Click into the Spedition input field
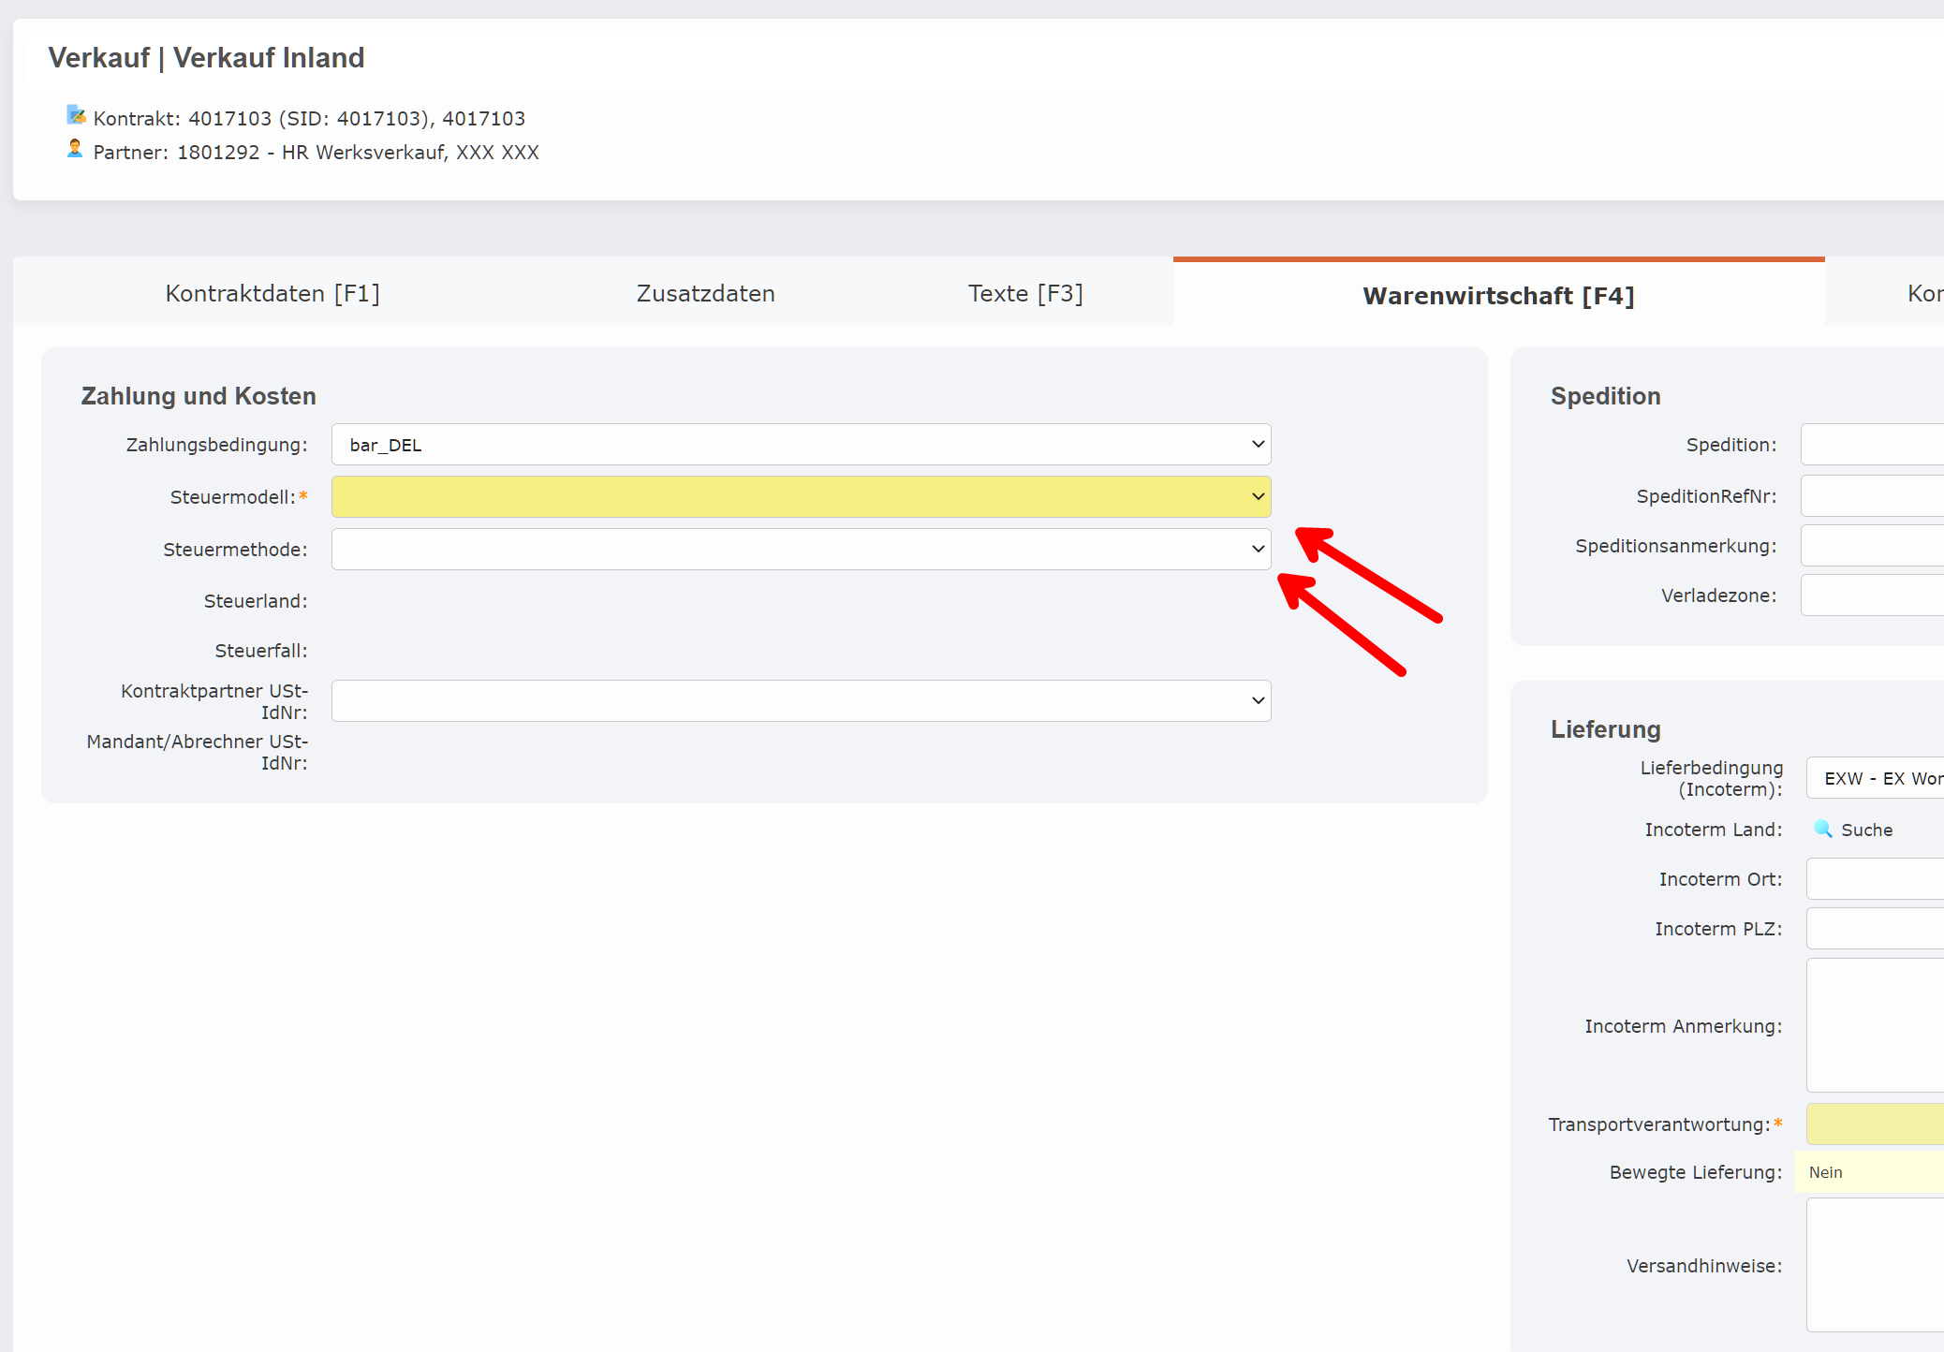Image resolution: width=1944 pixels, height=1352 pixels. 1873,445
